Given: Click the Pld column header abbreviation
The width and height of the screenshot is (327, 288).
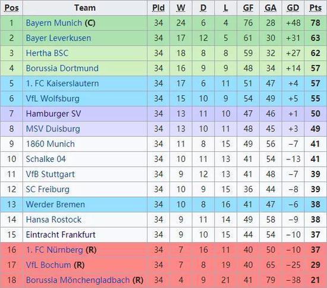Looking at the screenshot, I should point(159,8).
